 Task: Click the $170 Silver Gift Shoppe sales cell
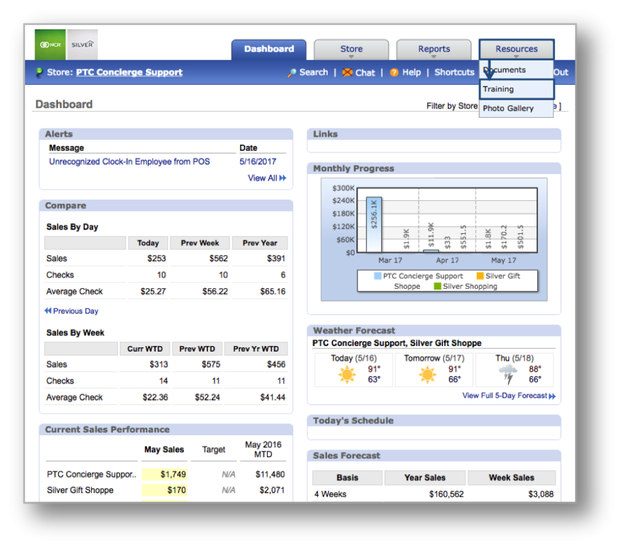coord(165,490)
